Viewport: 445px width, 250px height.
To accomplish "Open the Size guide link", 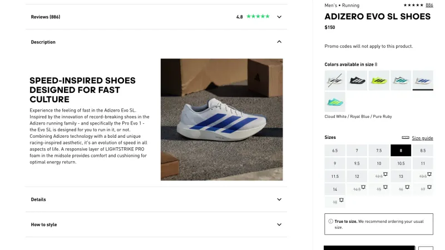I will (x=422, y=138).
